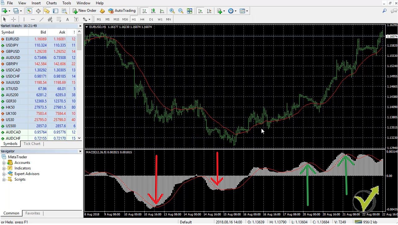Select the horizontal line drawing tool

pyautogui.click(x=33, y=19)
